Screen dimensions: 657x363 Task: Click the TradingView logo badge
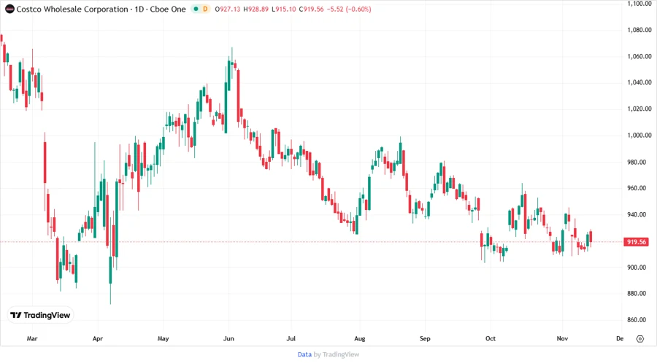pos(40,315)
